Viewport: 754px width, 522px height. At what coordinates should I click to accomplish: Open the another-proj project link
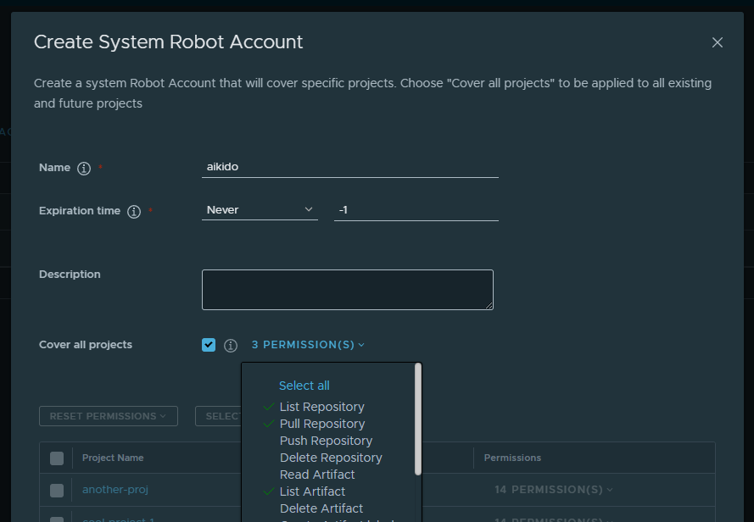tap(115, 489)
